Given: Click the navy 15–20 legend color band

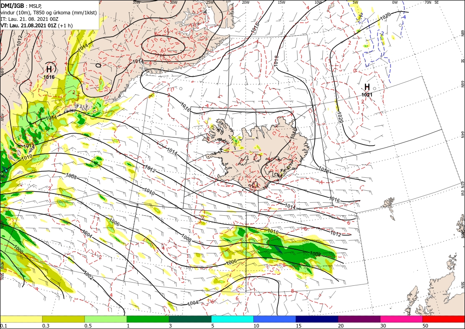Looking at the screenshot, I should pyautogui.click(x=317, y=319).
